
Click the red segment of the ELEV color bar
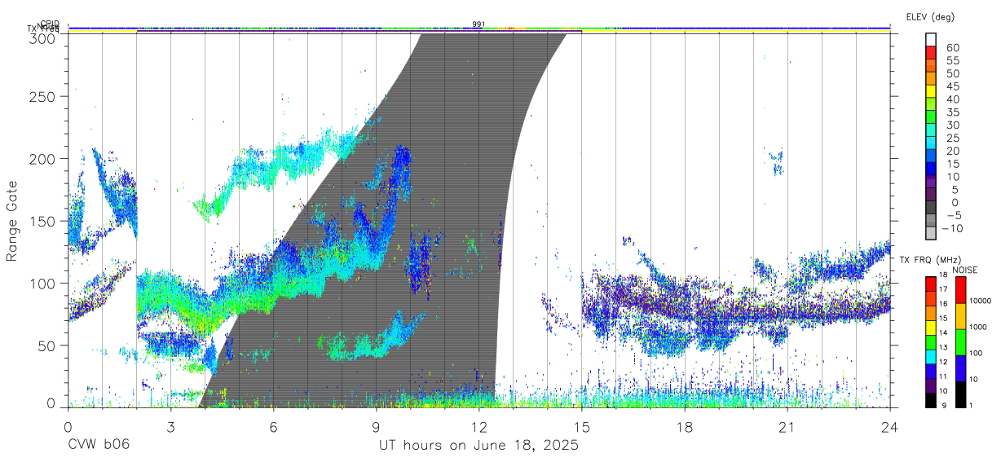(x=931, y=52)
